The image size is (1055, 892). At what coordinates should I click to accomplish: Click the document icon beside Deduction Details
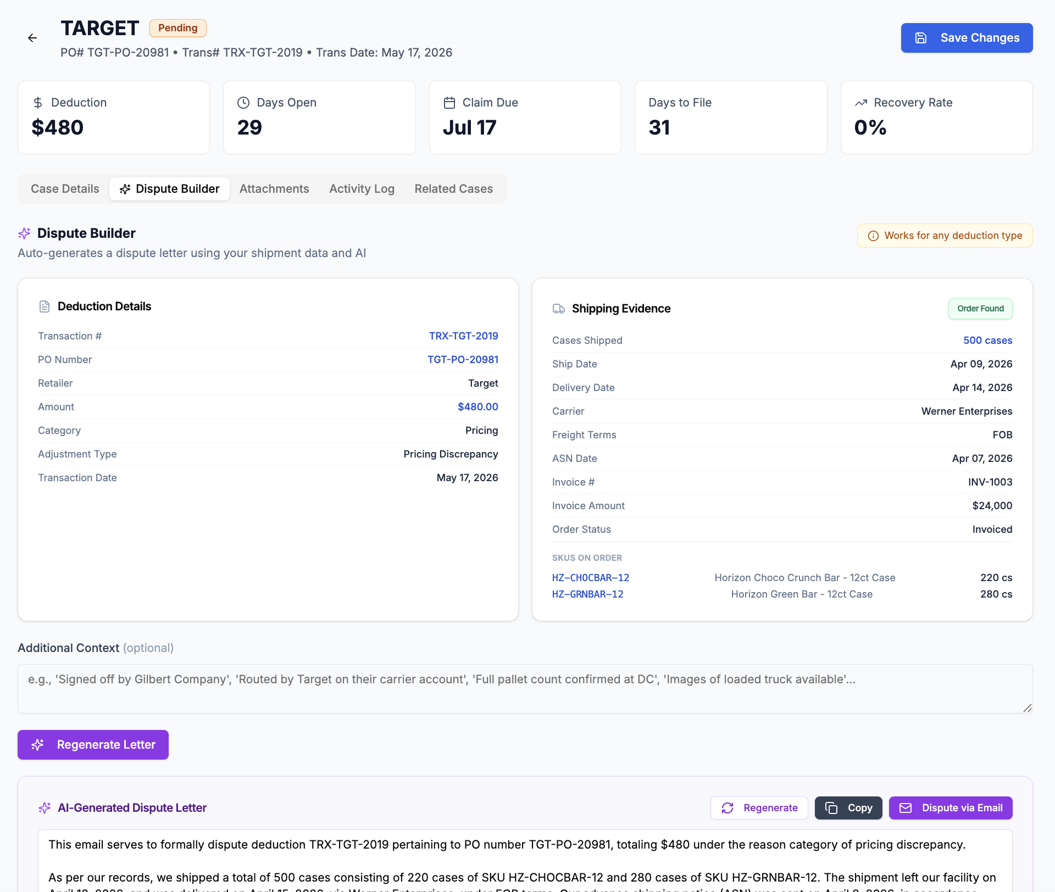(x=45, y=306)
